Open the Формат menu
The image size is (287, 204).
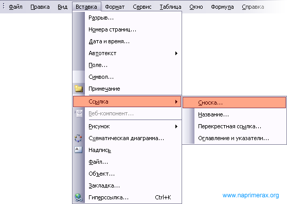coord(115,7)
